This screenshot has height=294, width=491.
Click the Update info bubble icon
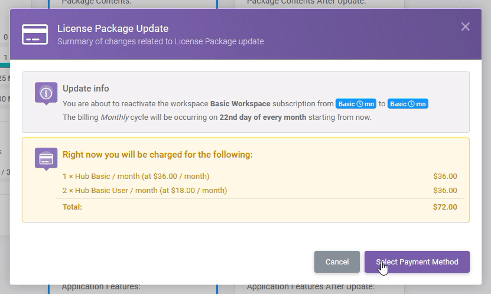[46, 93]
